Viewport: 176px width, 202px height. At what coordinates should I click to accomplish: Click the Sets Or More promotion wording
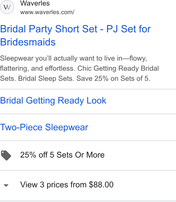coord(80,155)
